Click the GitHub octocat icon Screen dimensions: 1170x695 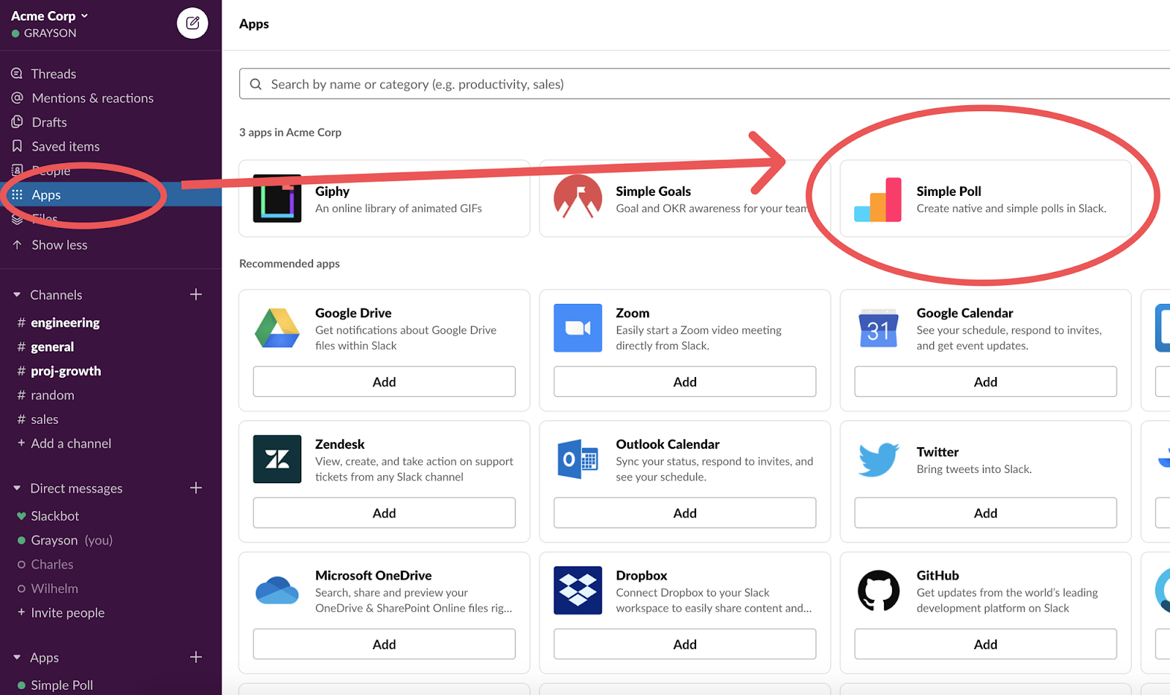(878, 590)
